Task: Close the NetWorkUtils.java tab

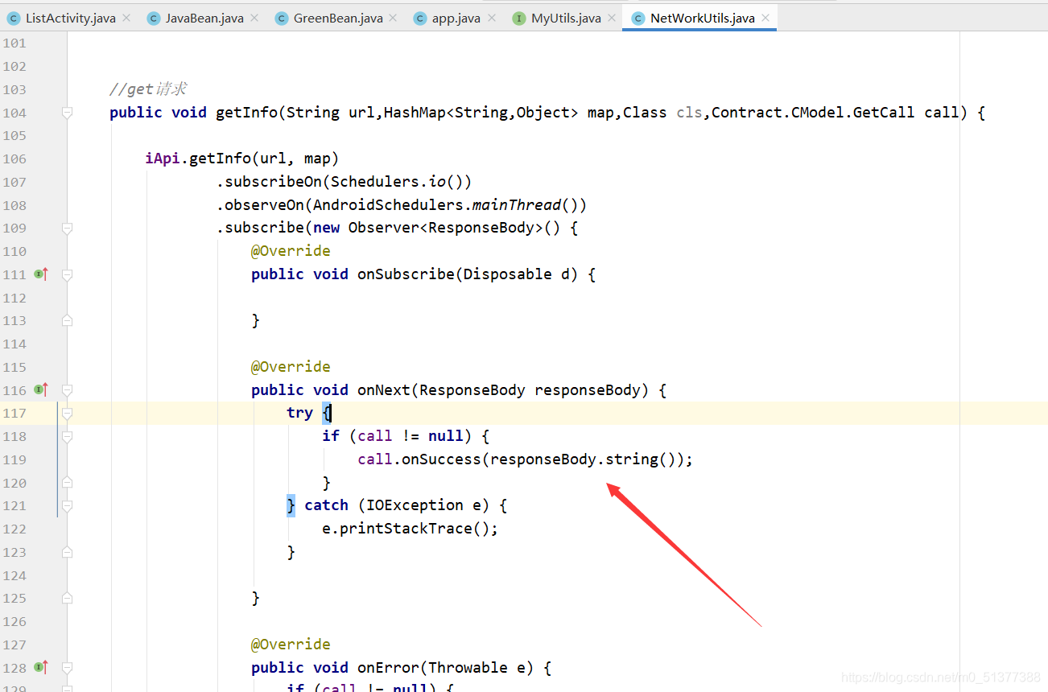Action: [x=765, y=18]
